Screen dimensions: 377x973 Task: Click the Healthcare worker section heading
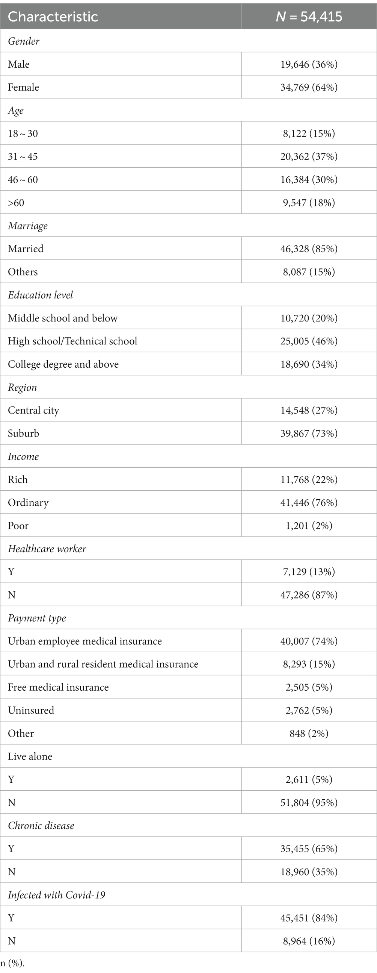point(47,549)
